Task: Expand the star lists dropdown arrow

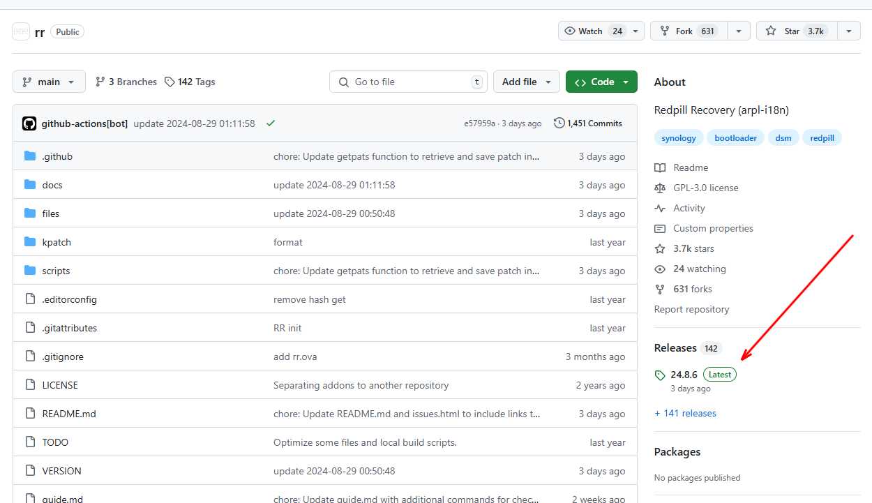Action: click(x=848, y=31)
